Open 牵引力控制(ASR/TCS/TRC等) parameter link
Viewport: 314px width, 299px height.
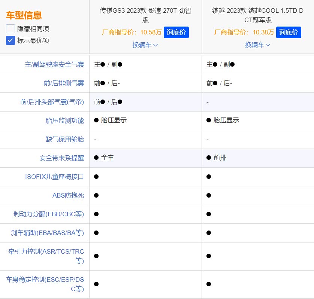[46, 256]
